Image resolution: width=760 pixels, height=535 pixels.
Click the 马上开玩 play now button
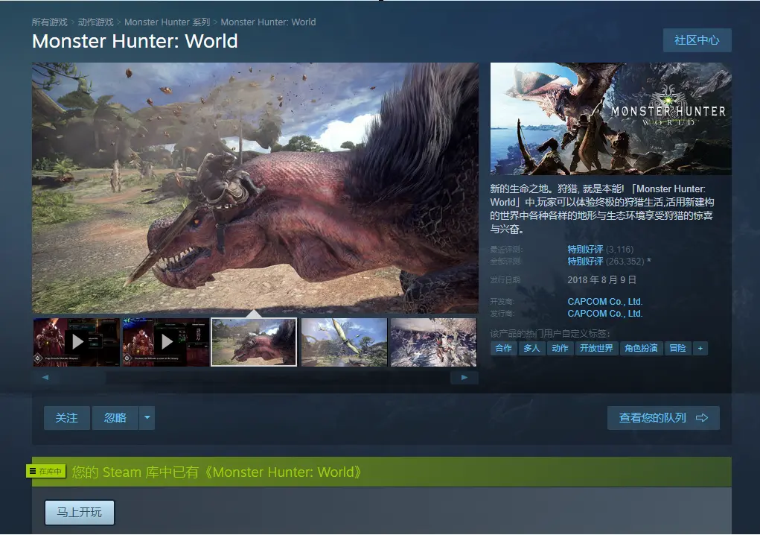pyautogui.click(x=80, y=513)
